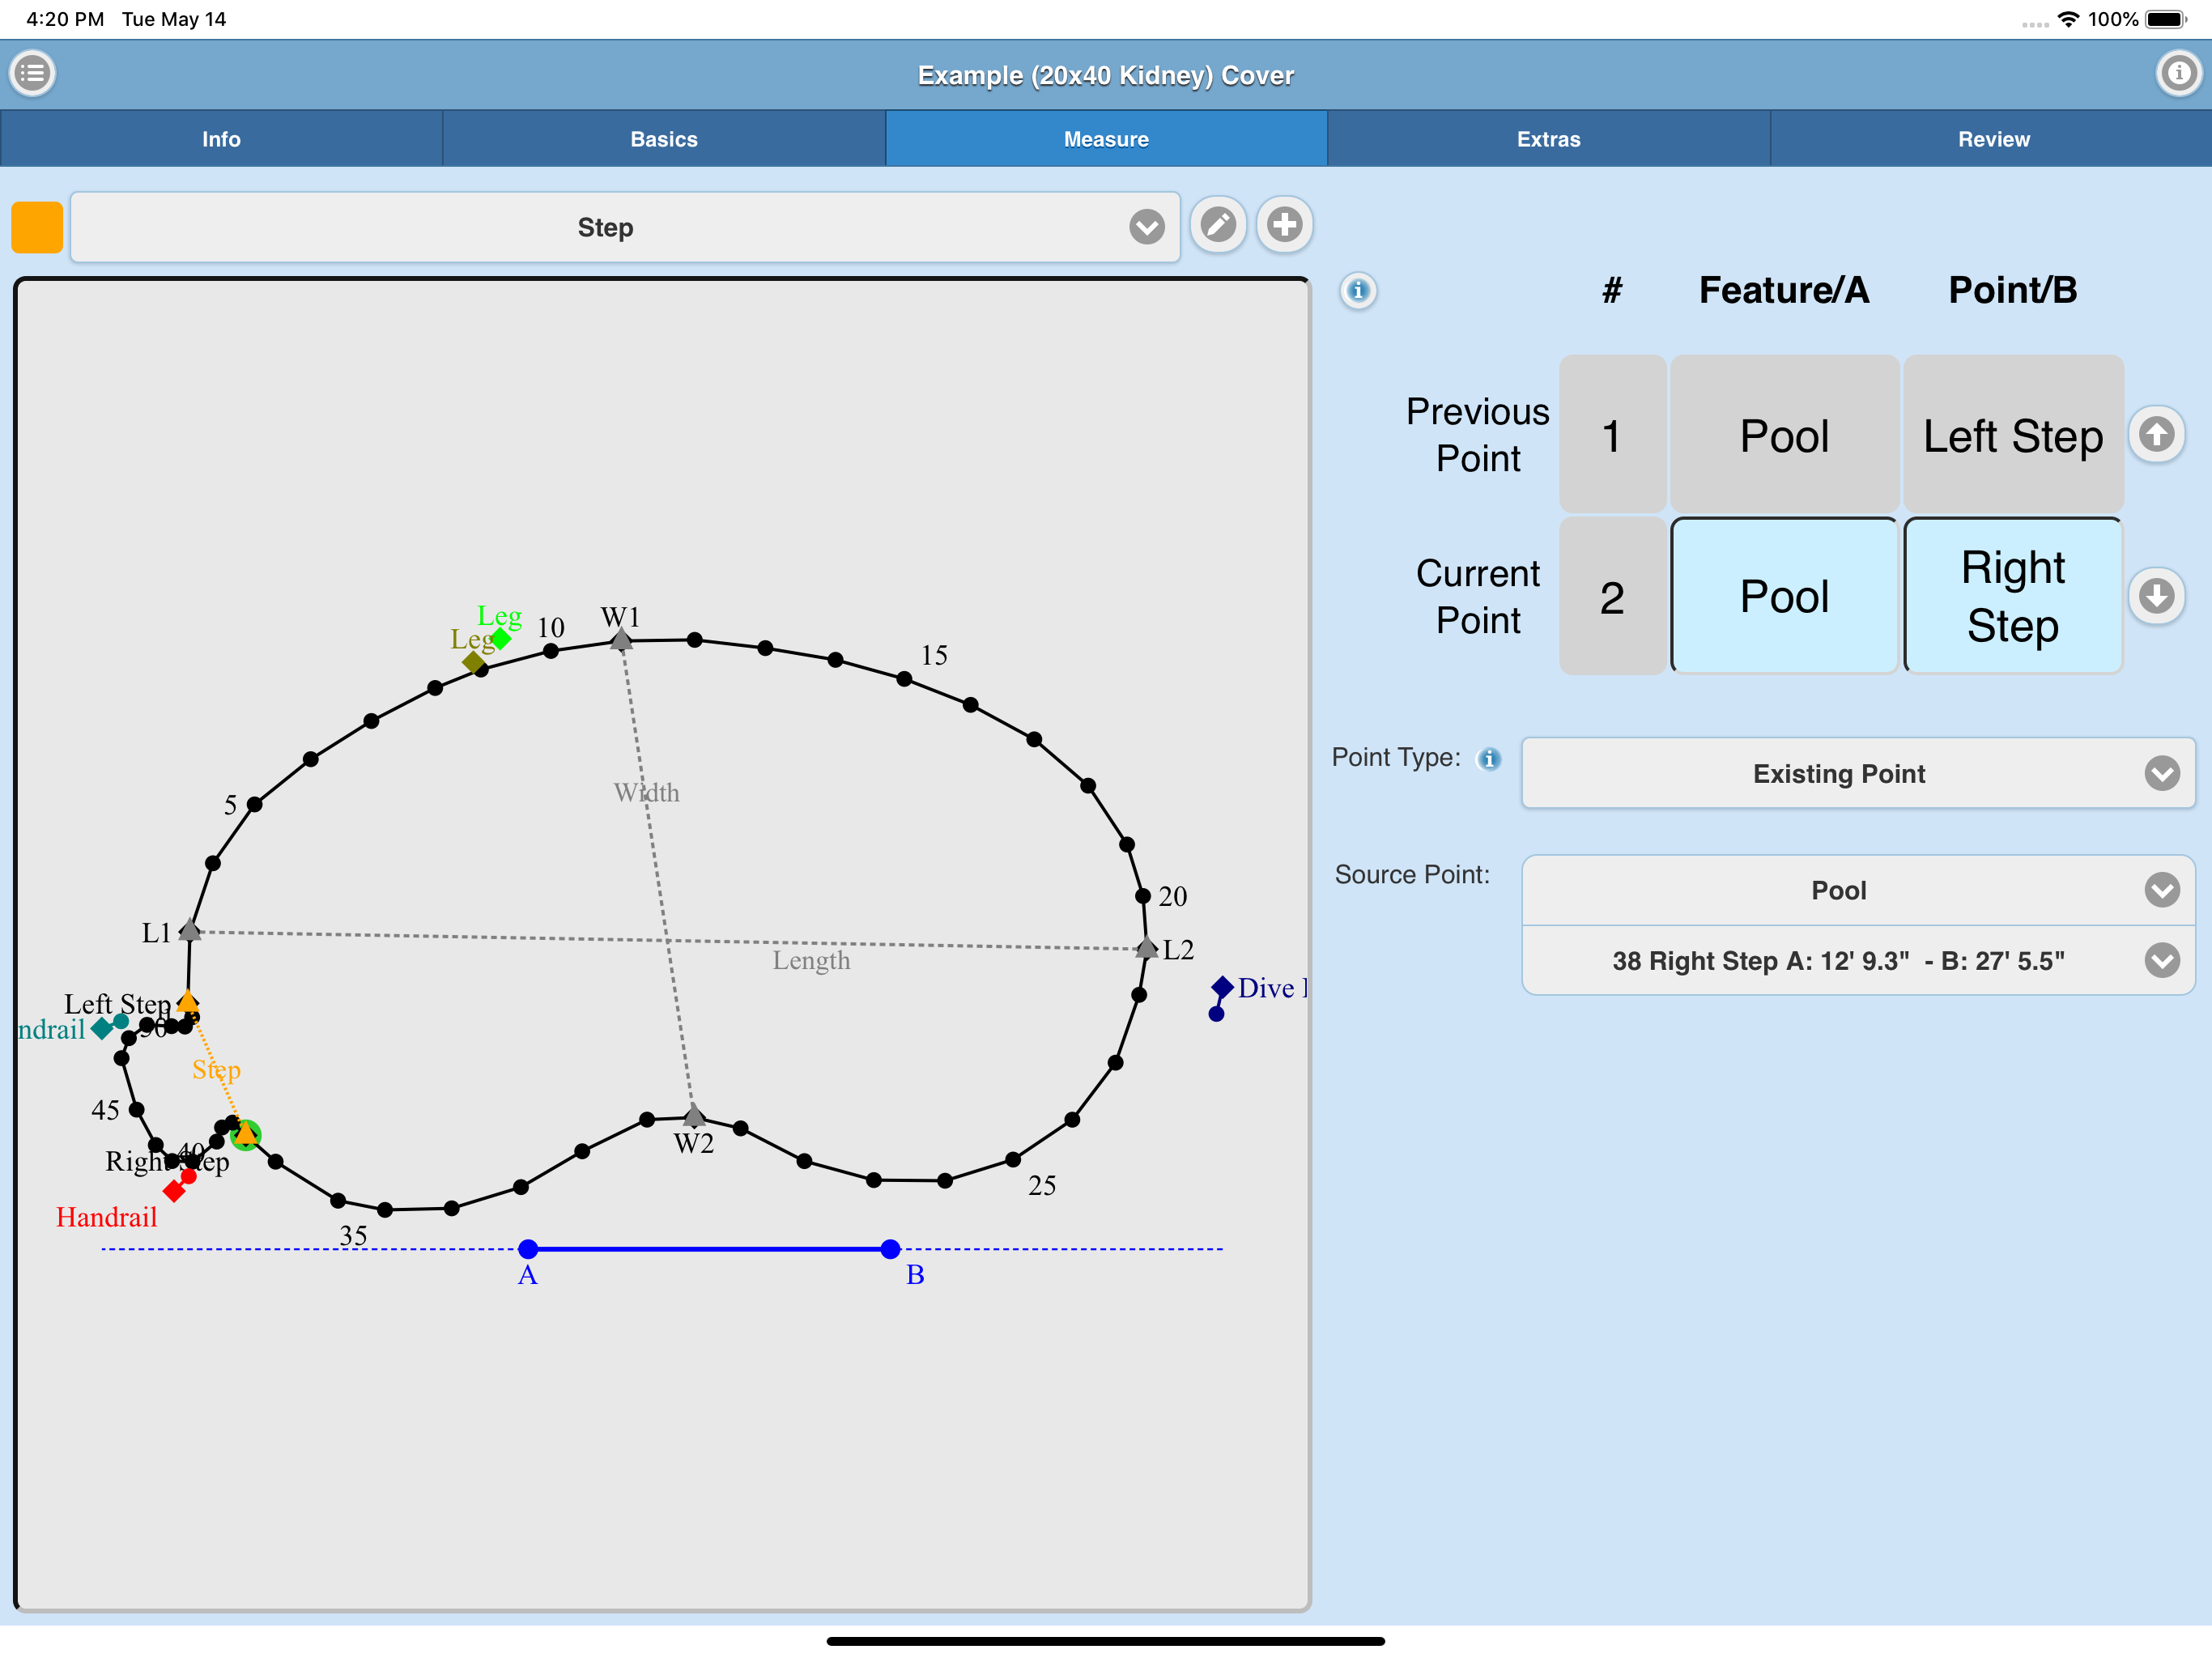
Task: Tap up arrow icon for previous point
Action: click(2156, 434)
